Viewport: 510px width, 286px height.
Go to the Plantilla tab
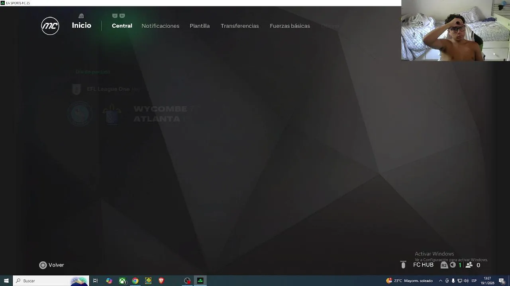[x=200, y=26]
